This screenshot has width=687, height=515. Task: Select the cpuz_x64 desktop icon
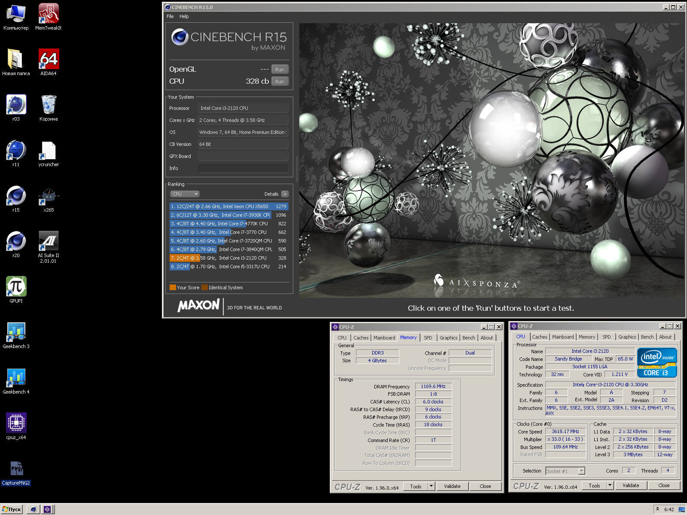pyautogui.click(x=16, y=427)
